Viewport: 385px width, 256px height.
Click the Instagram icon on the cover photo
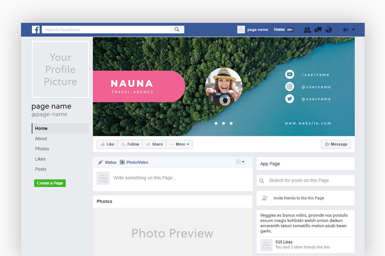tap(289, 86)
